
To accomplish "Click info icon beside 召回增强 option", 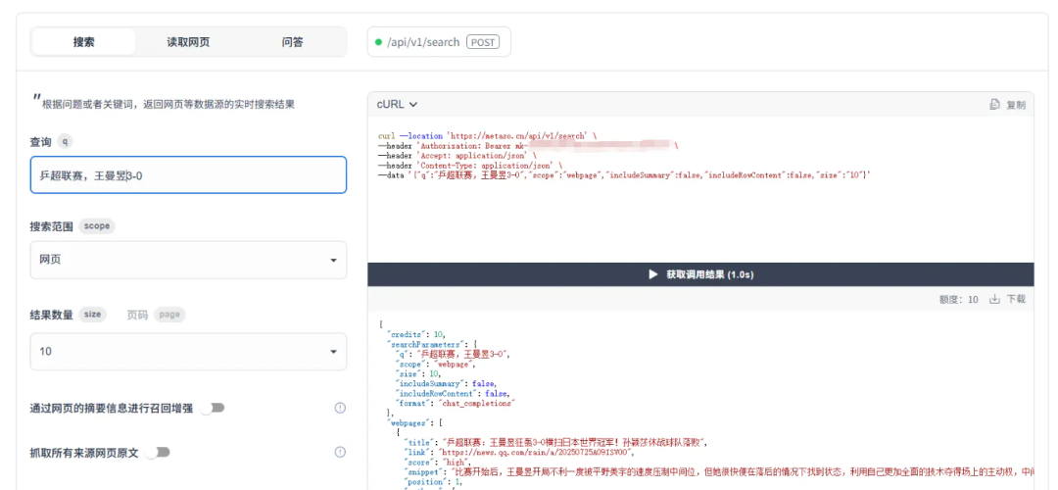I will [340, 408].
